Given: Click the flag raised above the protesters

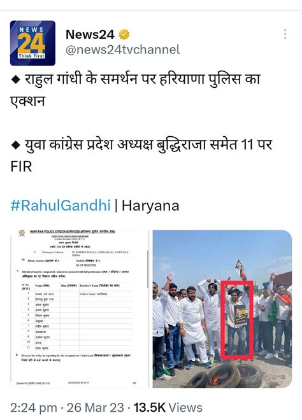Looking at the screenshot, I should (241, 269).
